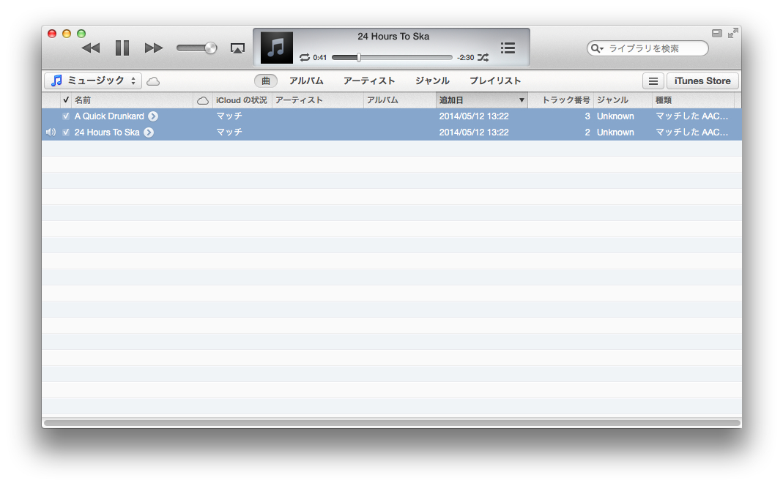Open the list menu button beside iTunes Store
The image size is (783, 486).
[653, 81]
